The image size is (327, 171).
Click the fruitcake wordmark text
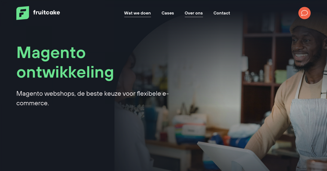(x=47, y=12)
